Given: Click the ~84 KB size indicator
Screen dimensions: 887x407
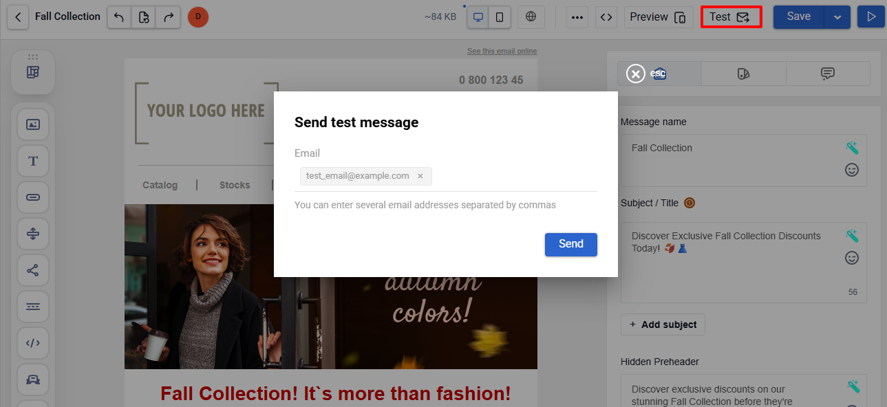Looking at the screenshot, I should [x=440, y=17].
